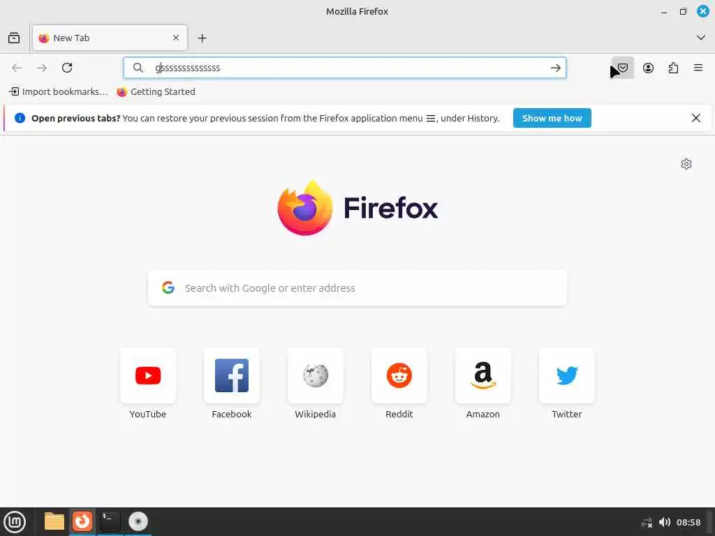Focus the address bar text field
The height and width of the screenshot is (536, 715).
pyautogui.click(x=345, y=68)
